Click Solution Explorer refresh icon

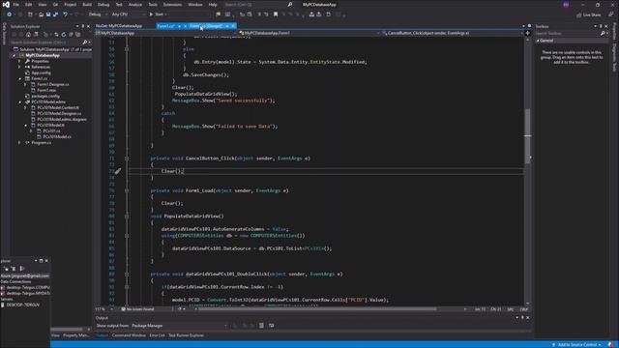click(63, 35)
